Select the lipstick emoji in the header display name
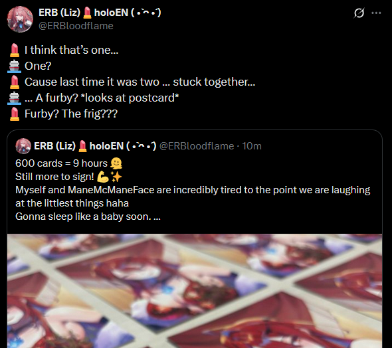The height and width of the screenshot is (348, 392). click(87, 13)
